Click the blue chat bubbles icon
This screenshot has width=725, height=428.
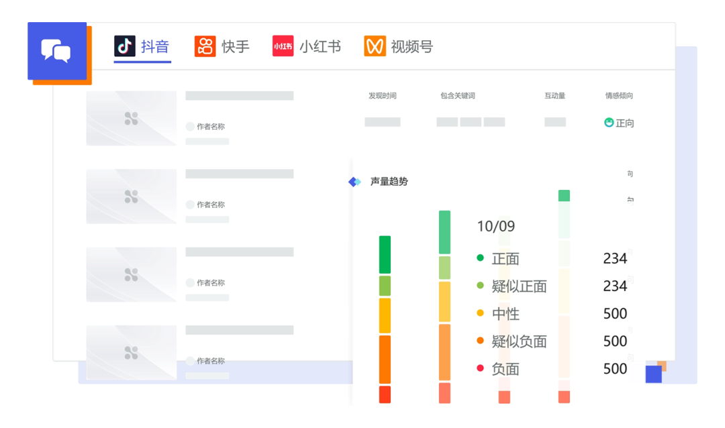[56, 50]
